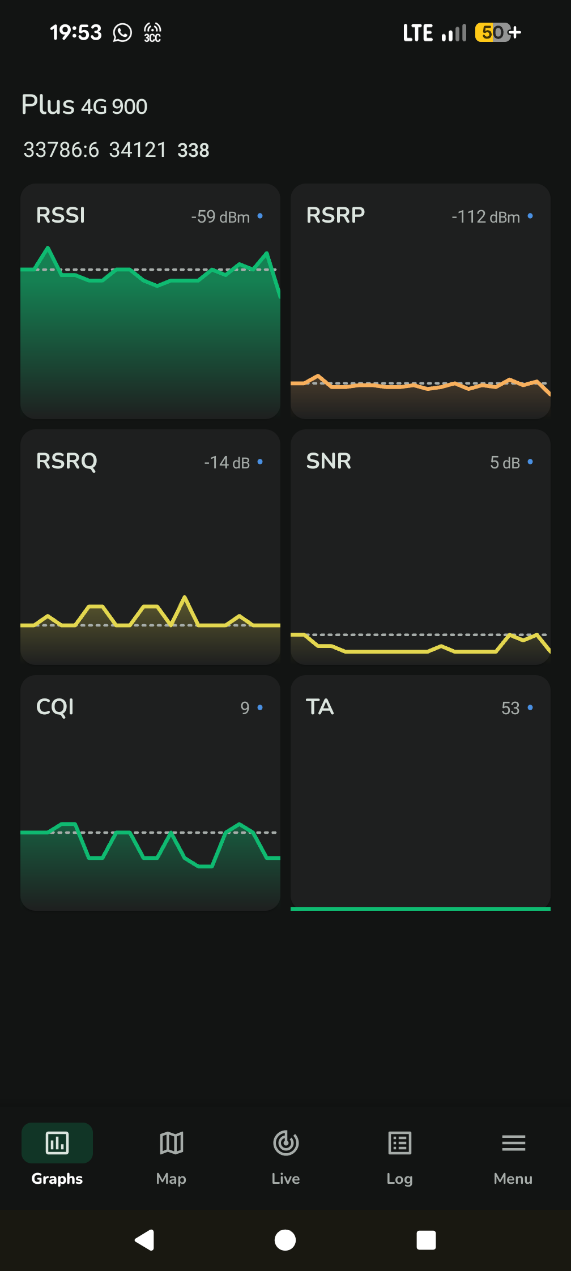Tap the 3CC carrier aggregation icon

click(152, 33)
